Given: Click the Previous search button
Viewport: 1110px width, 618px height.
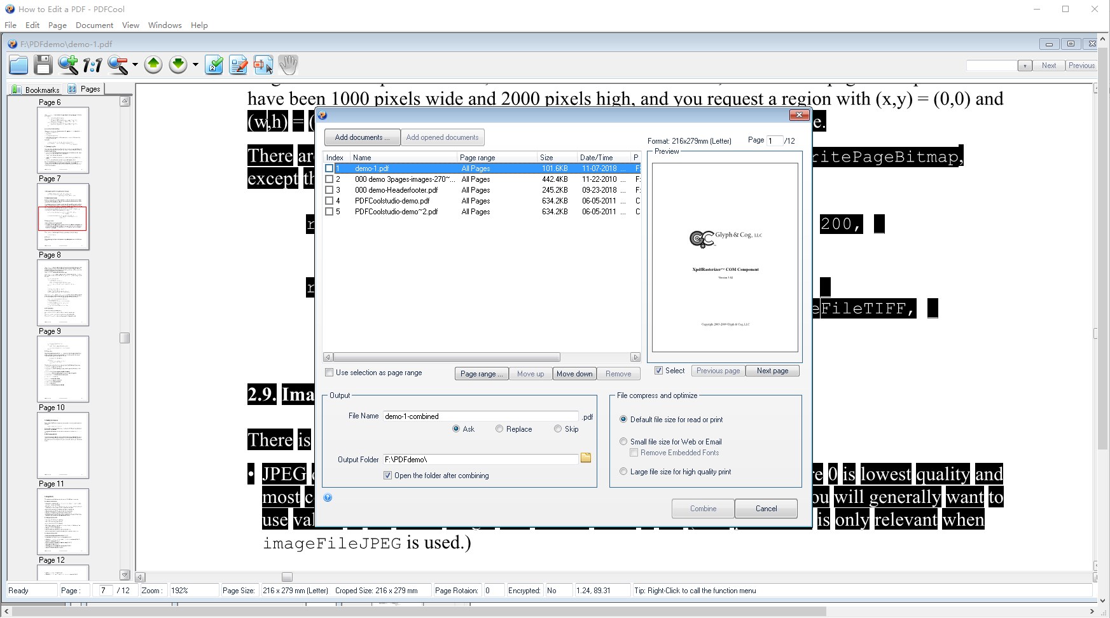Looking at the screenshot, I should click(1081, 65).
